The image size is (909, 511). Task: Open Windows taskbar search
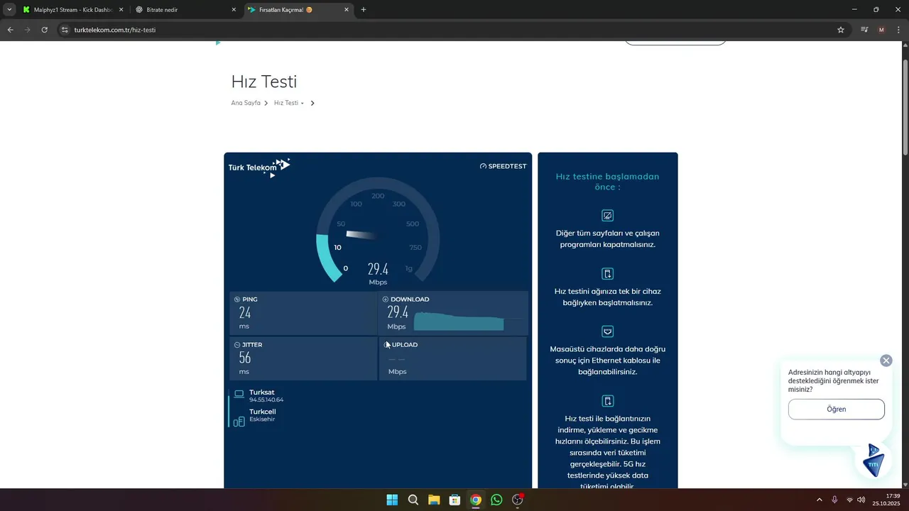point(413,500)
